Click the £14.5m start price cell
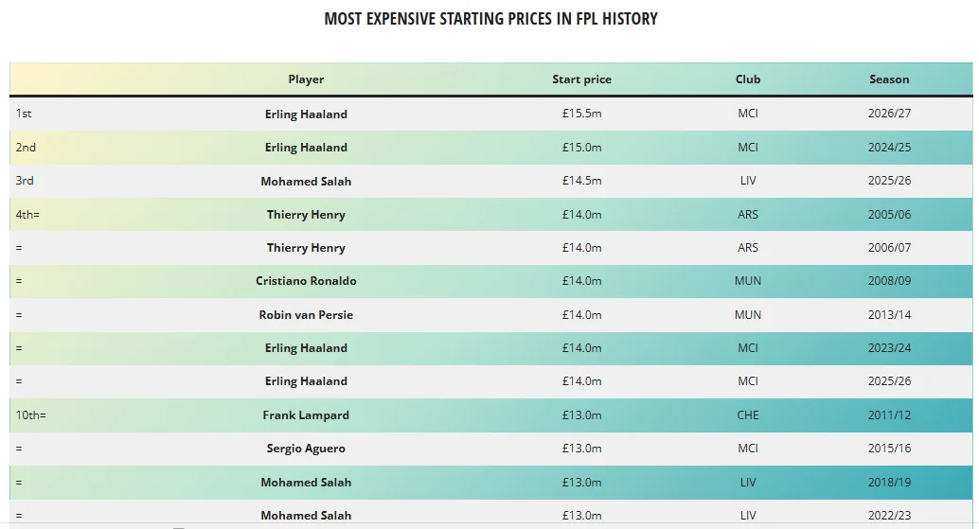979x529 pixels. (x=582, y=181)
